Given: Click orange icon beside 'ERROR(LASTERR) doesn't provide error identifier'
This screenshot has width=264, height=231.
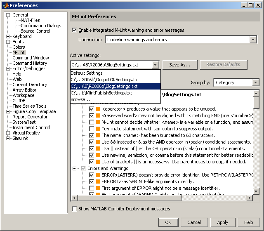Looking at the screenshot, I should point(98,175).
